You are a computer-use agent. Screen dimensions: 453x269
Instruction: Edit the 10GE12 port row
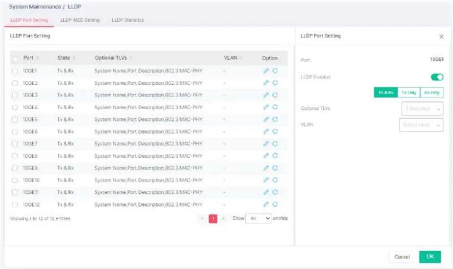[266, 204]
